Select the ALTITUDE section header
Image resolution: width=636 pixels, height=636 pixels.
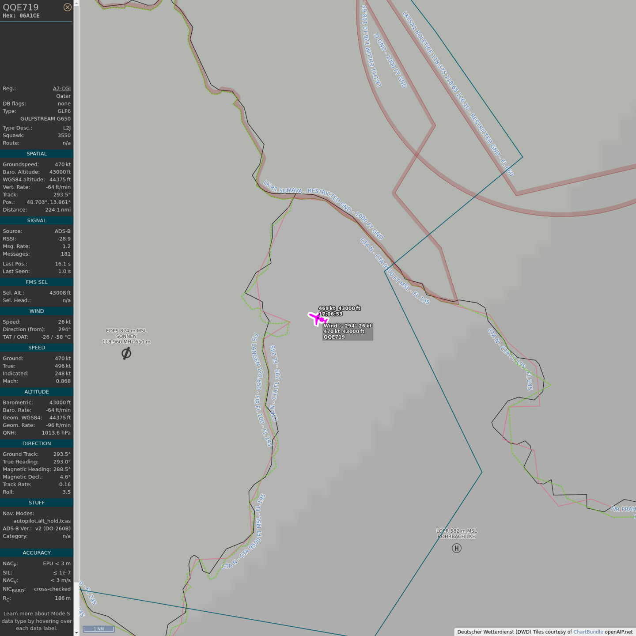tap(37, 392)
